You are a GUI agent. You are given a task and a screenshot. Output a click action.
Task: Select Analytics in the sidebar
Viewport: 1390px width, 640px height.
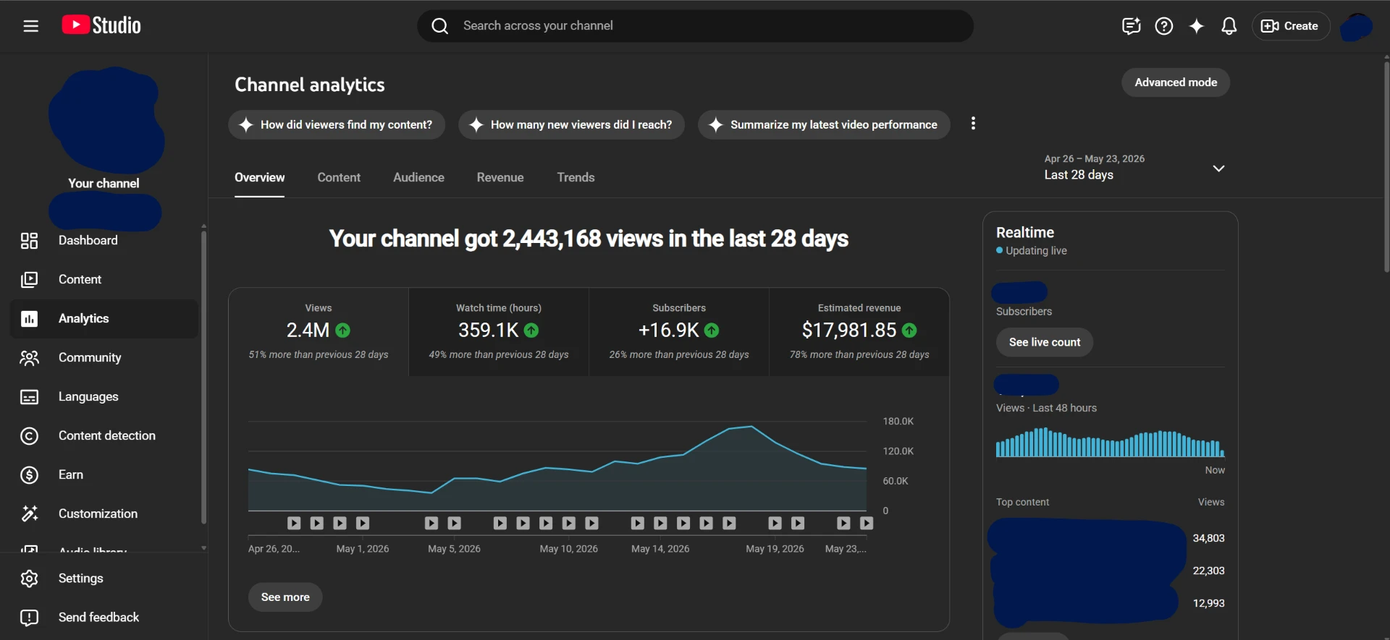(x=104, y=318)
